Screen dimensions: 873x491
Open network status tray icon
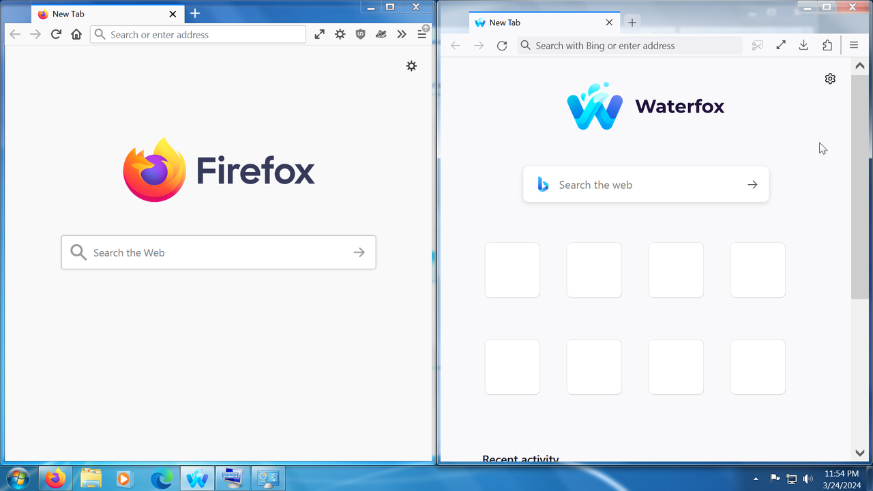792,479
